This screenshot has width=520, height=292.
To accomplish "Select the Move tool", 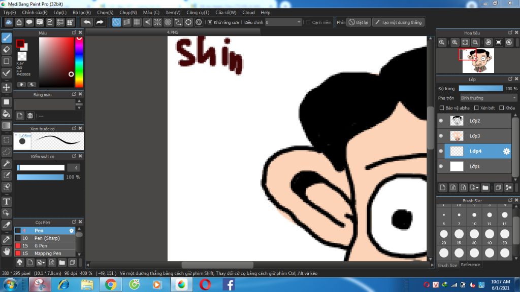I will [x=7, y=87].
